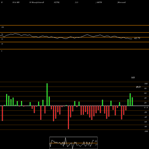Click the '(Mercantil' company name text
This screenshot has width=149, height=149.
tap(122, 2)
